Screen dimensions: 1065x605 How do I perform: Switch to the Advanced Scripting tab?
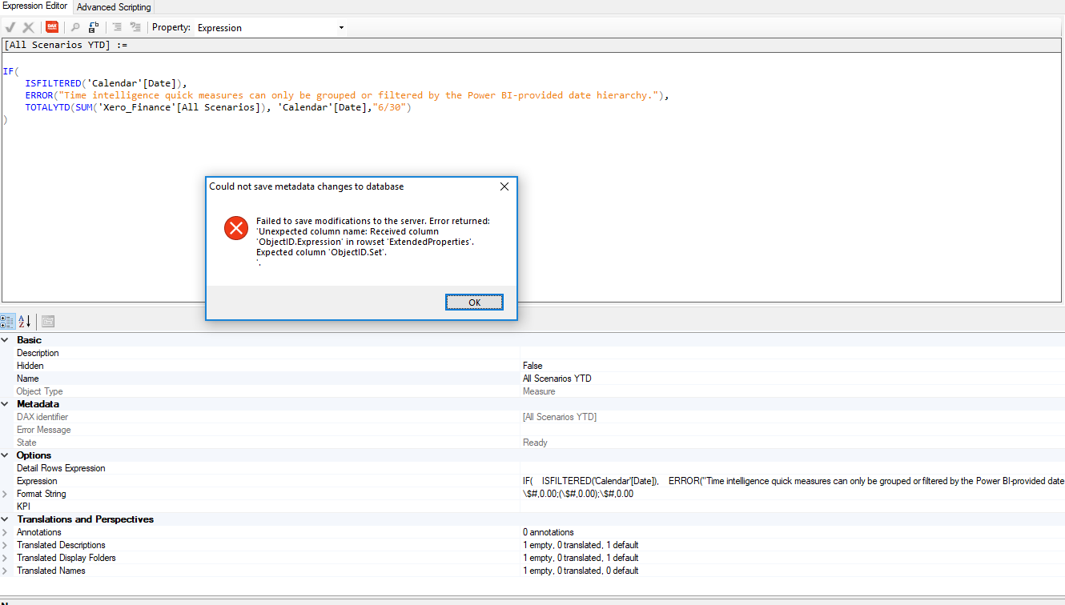pyautogui.click(x=113, y=6)
